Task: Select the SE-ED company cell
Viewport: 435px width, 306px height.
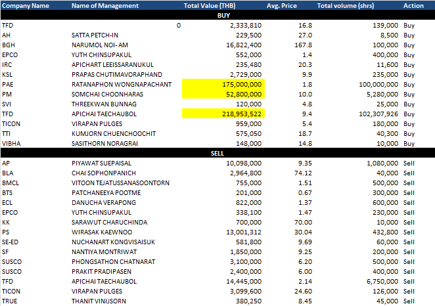Action: [x=10, y=242]
